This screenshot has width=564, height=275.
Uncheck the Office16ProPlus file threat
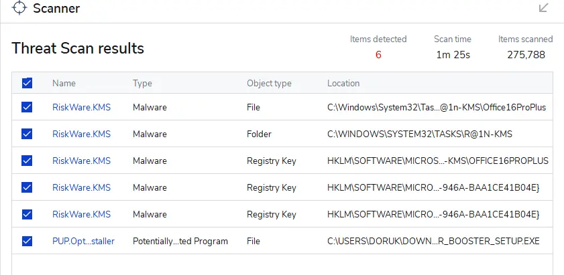coord(27,107)
